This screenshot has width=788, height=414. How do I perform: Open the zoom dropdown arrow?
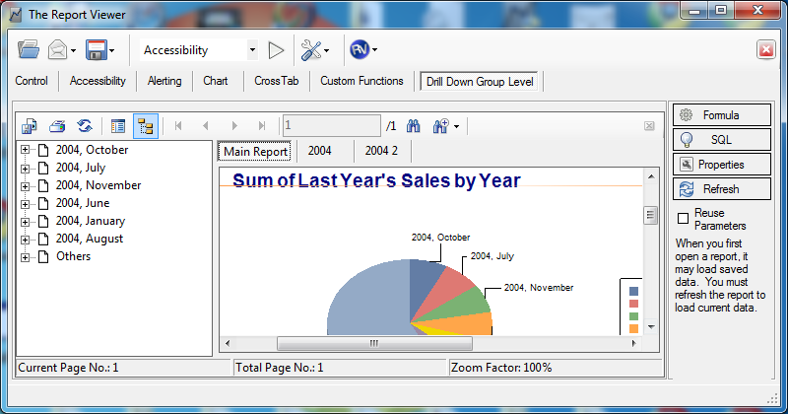point(456,126)
